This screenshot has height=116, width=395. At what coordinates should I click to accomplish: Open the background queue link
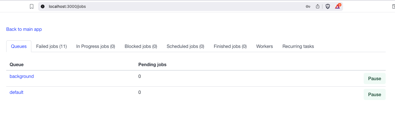coord(22,76)
